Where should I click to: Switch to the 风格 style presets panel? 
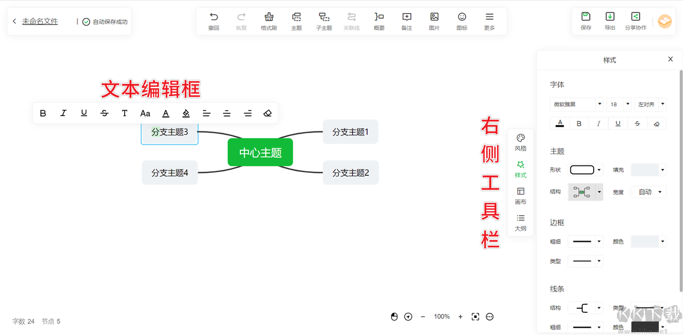click(520, 142)
